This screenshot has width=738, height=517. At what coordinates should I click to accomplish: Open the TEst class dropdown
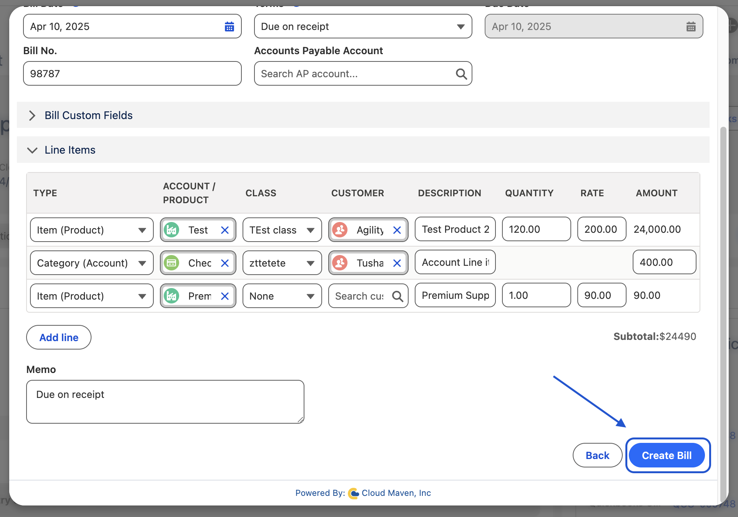(x=282, y=230)
